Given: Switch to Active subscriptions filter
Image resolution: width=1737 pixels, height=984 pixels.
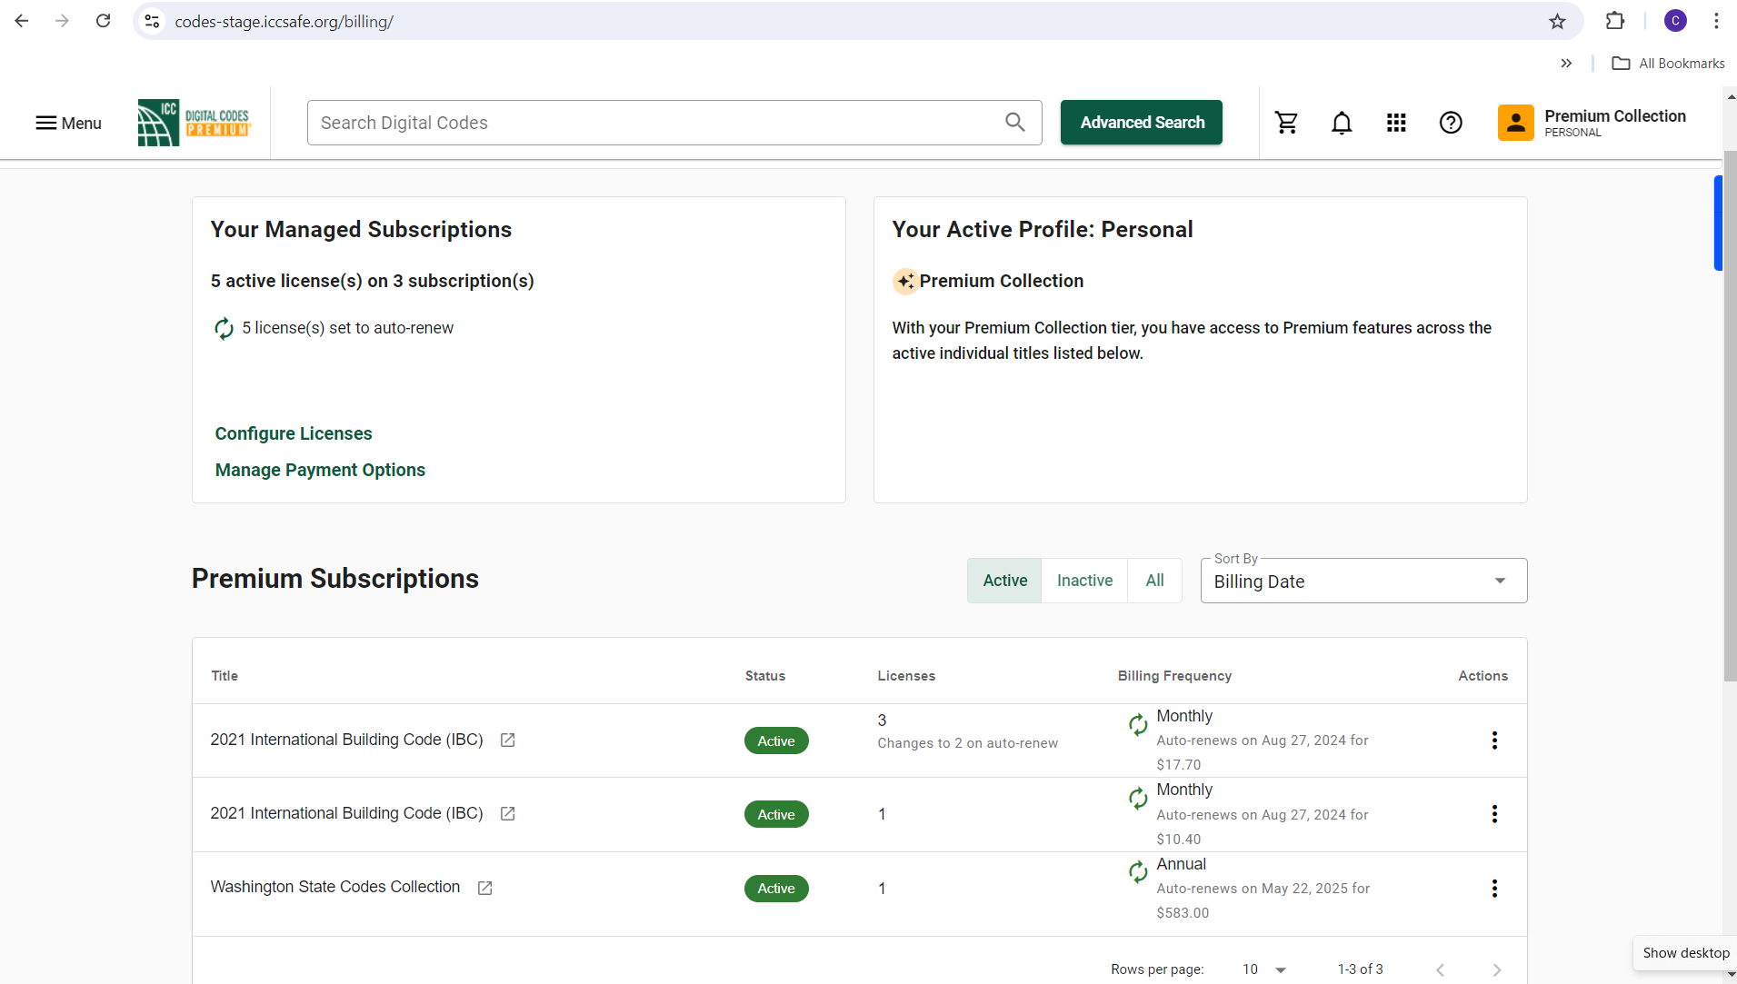Looking at the screenshot, I should (1004, 581).
